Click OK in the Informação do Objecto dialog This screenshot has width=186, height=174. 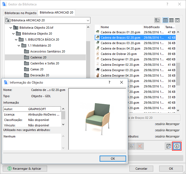point(113,159)
